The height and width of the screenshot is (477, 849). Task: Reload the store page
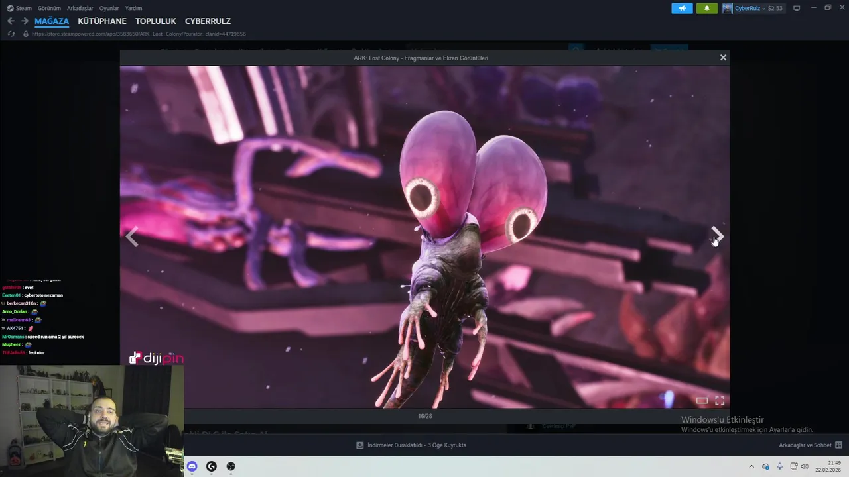point(11,34)
